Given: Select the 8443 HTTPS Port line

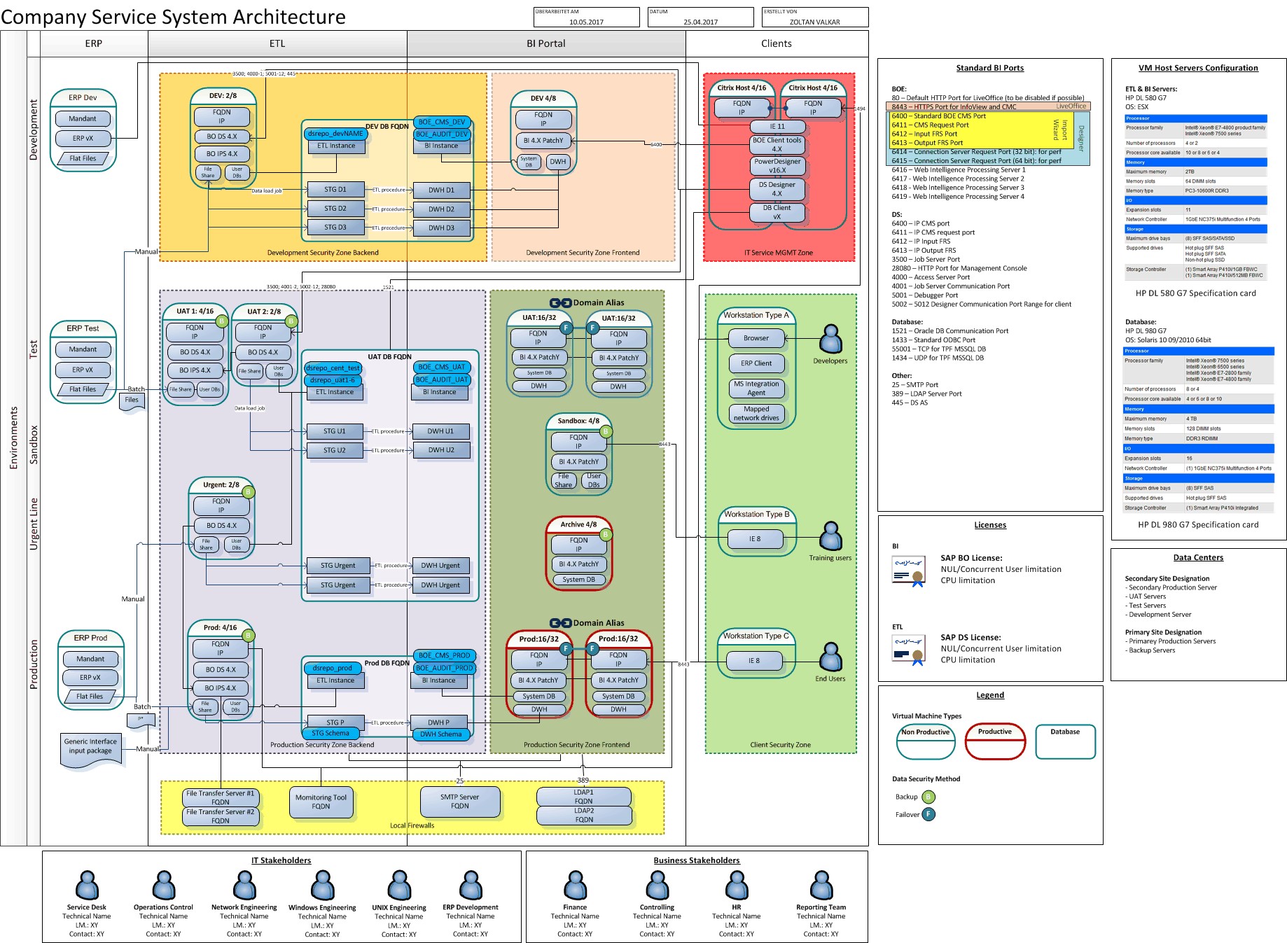Looking at the screenshot, I should pos(988,107).
